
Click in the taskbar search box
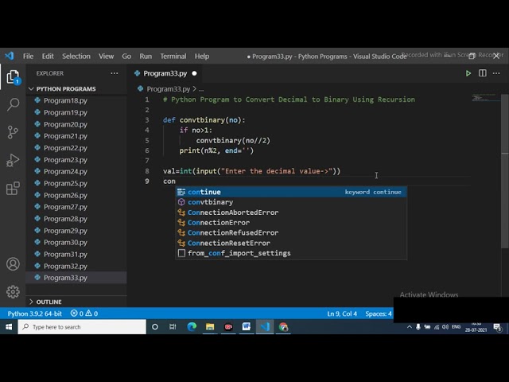pos(82,327)
